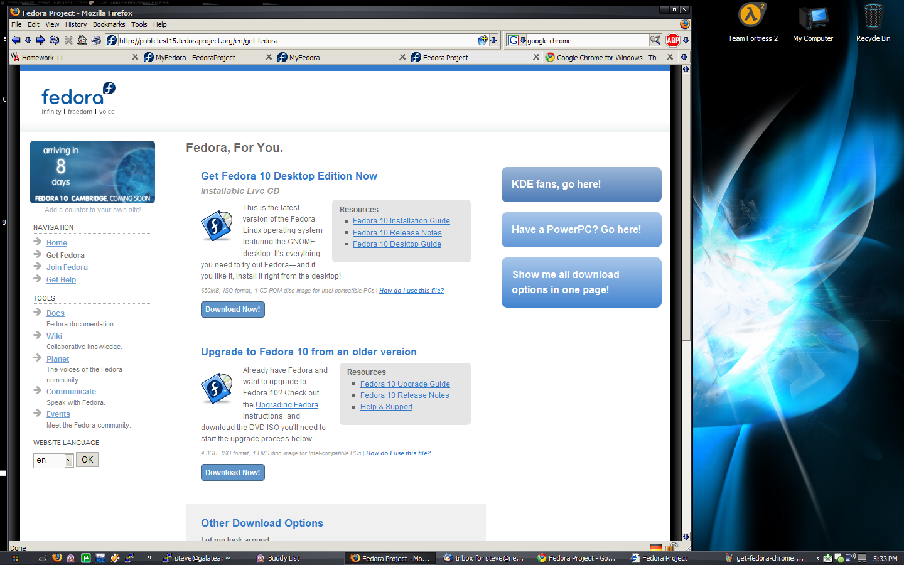This screenshot has width=904, height=565.
Task: Select the Recycle Bin desktop icon
Action: pos(873,22)
